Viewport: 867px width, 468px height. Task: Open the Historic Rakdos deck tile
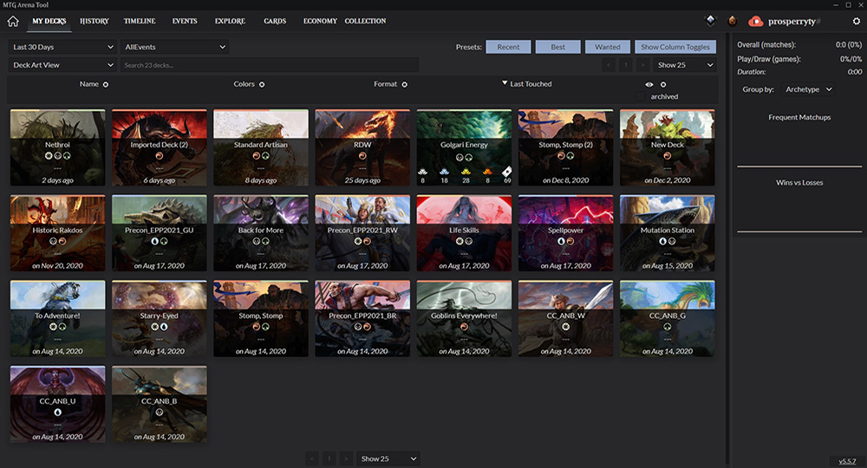(x=57, y=232)
